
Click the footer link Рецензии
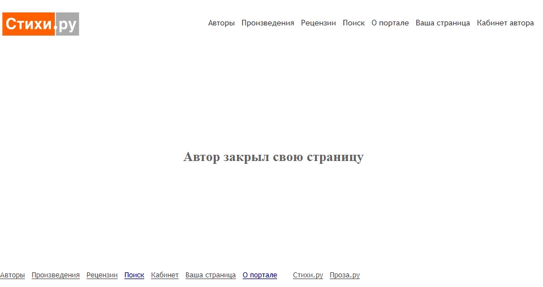[x=102, y=275]
